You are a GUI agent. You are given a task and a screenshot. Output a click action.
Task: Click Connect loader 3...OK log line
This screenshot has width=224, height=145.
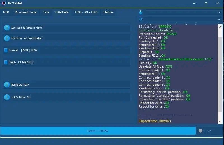(154, 85)
